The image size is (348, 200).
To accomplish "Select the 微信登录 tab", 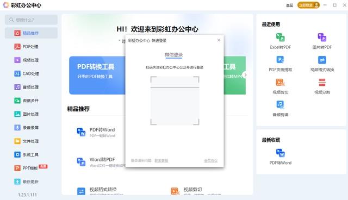I will click(173, 54).
